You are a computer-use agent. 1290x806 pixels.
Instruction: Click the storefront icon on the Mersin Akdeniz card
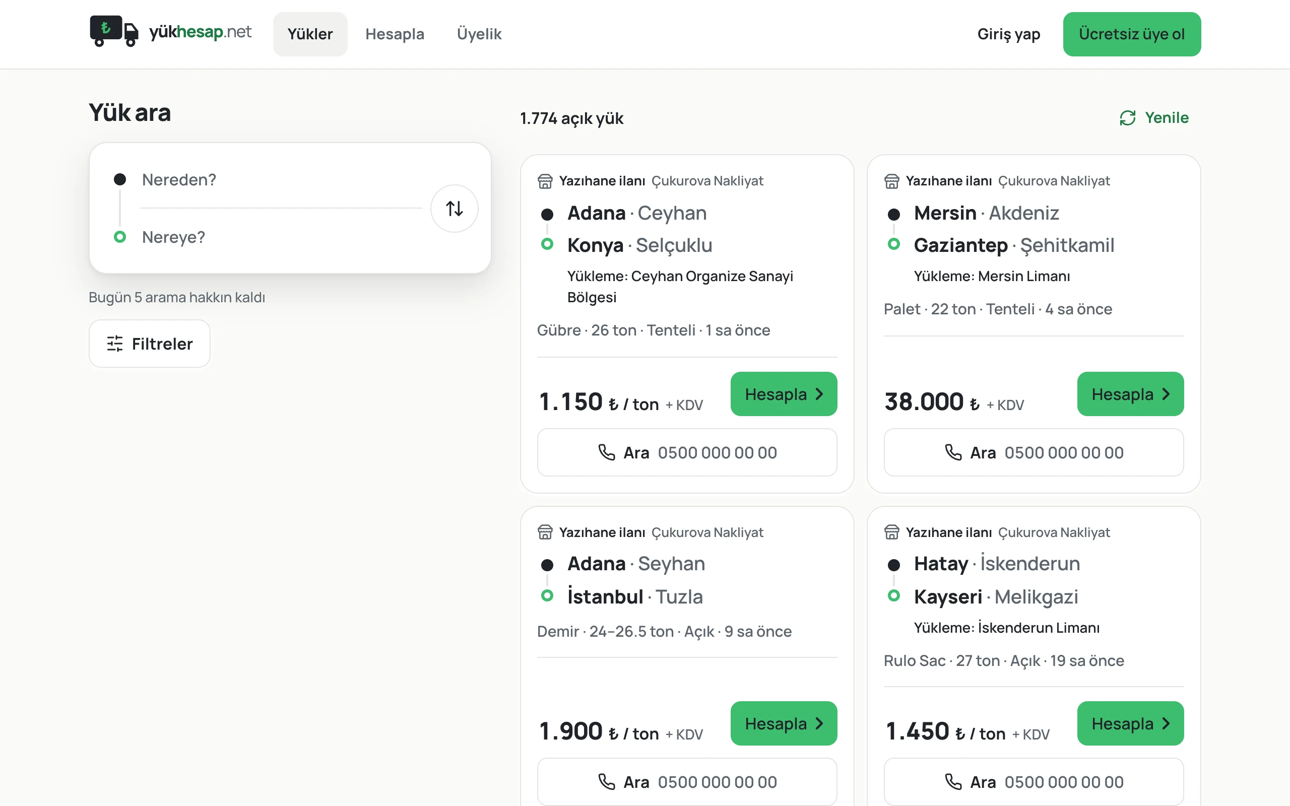pos(891,181)
